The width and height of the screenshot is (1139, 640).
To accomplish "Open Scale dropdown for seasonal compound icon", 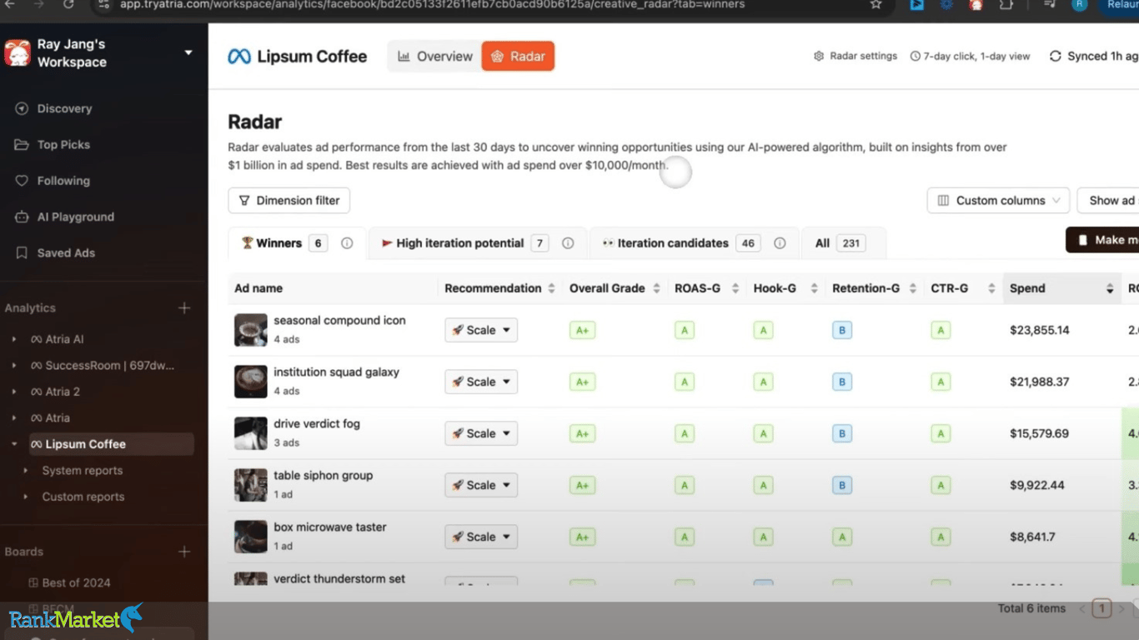I will pyautogui.click(x=481, y=330).
